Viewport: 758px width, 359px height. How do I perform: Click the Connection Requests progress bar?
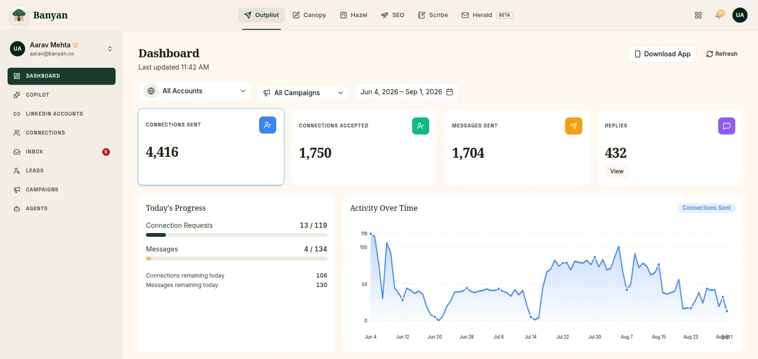click(236, 235)
